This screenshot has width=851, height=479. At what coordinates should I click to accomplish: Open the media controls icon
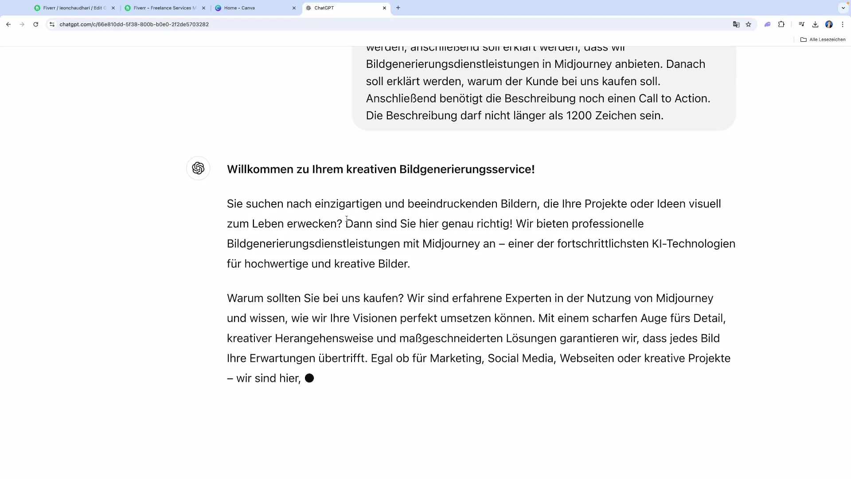(x=801, y=24)
